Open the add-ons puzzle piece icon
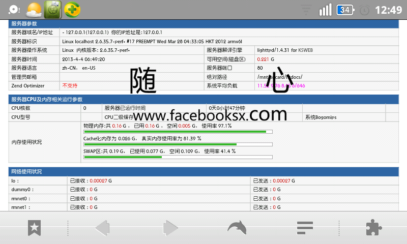 [374, 228]
